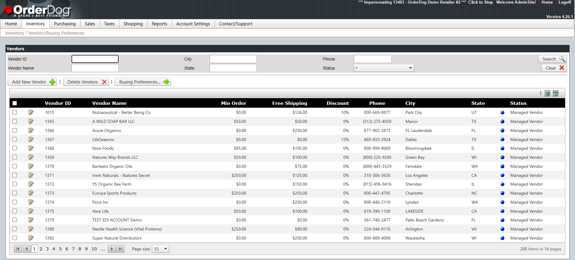The image size is (575, 260).
Task: Open the Page size dropdown
Action: pyautogui.click(x=160, y=249)
